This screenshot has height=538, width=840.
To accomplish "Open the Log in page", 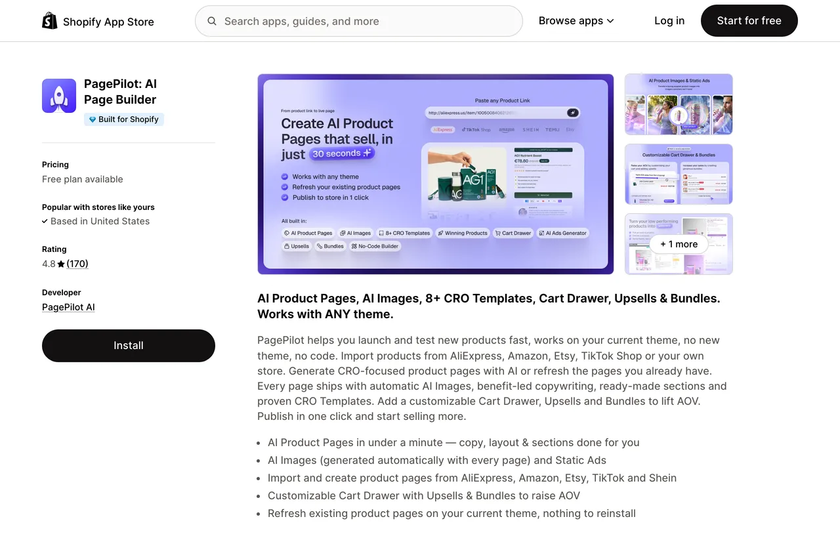I will [669, 21].
